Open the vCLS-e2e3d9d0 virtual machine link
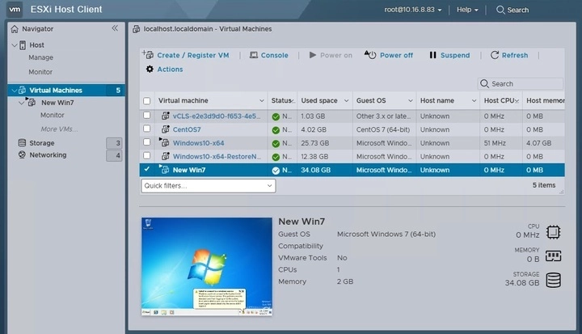The image size is (582, 334). (x=217, y=116)
